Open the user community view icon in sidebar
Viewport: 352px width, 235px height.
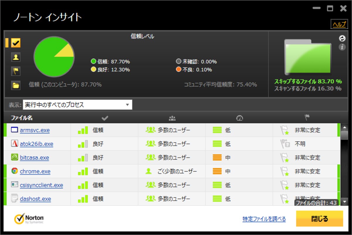pos(16,57)
